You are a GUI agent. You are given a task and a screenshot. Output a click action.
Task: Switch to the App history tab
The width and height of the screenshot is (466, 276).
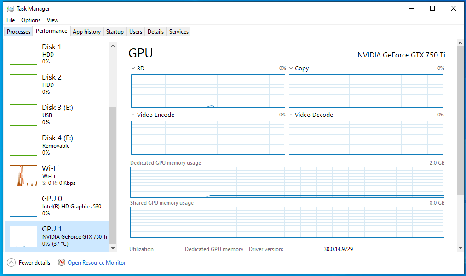[x=86, y=31]
